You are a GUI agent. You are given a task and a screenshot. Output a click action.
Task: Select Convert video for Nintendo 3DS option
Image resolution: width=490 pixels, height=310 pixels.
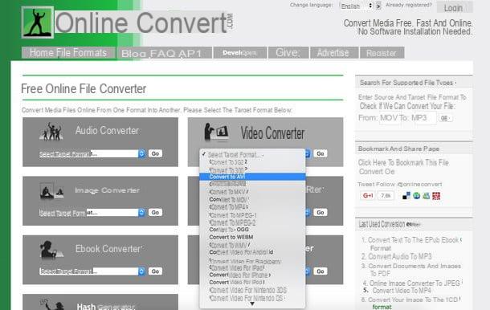click(252, 290)
